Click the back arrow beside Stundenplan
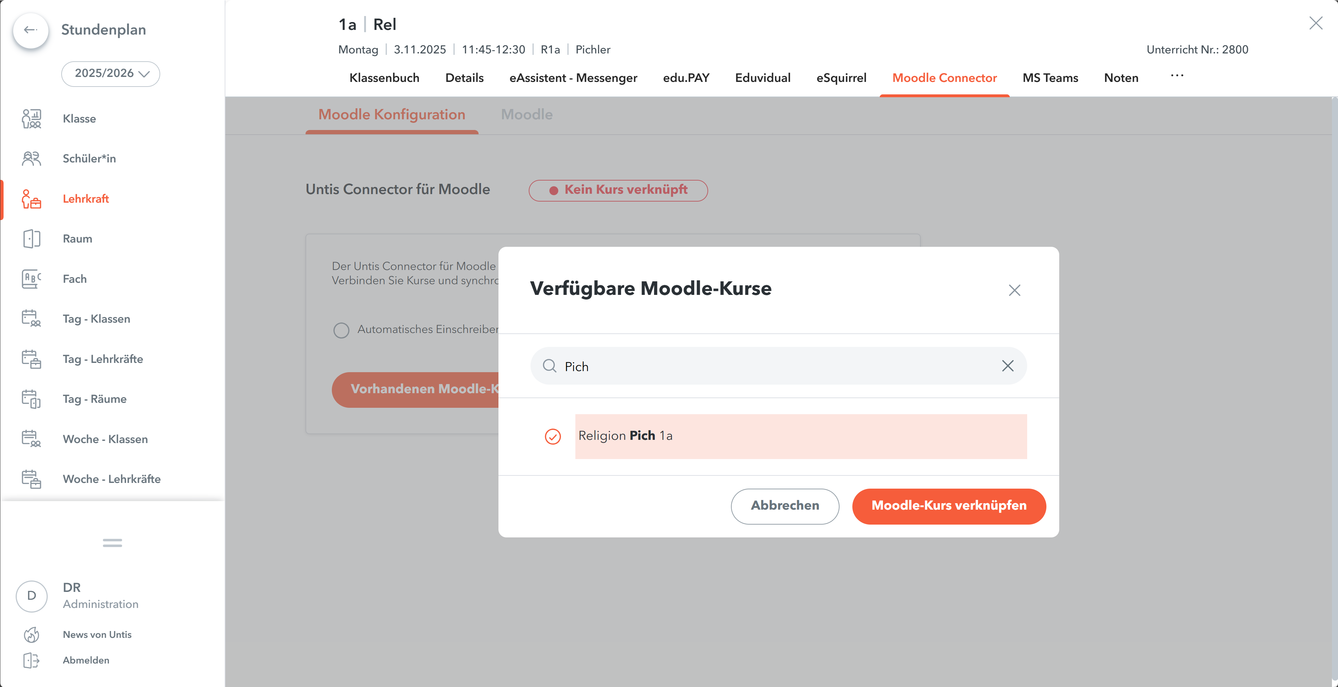Screen dimensions: 1338x687 [31, 30]
